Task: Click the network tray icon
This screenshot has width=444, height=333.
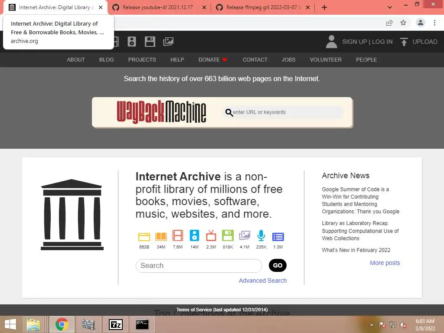Action: (393, 325)
